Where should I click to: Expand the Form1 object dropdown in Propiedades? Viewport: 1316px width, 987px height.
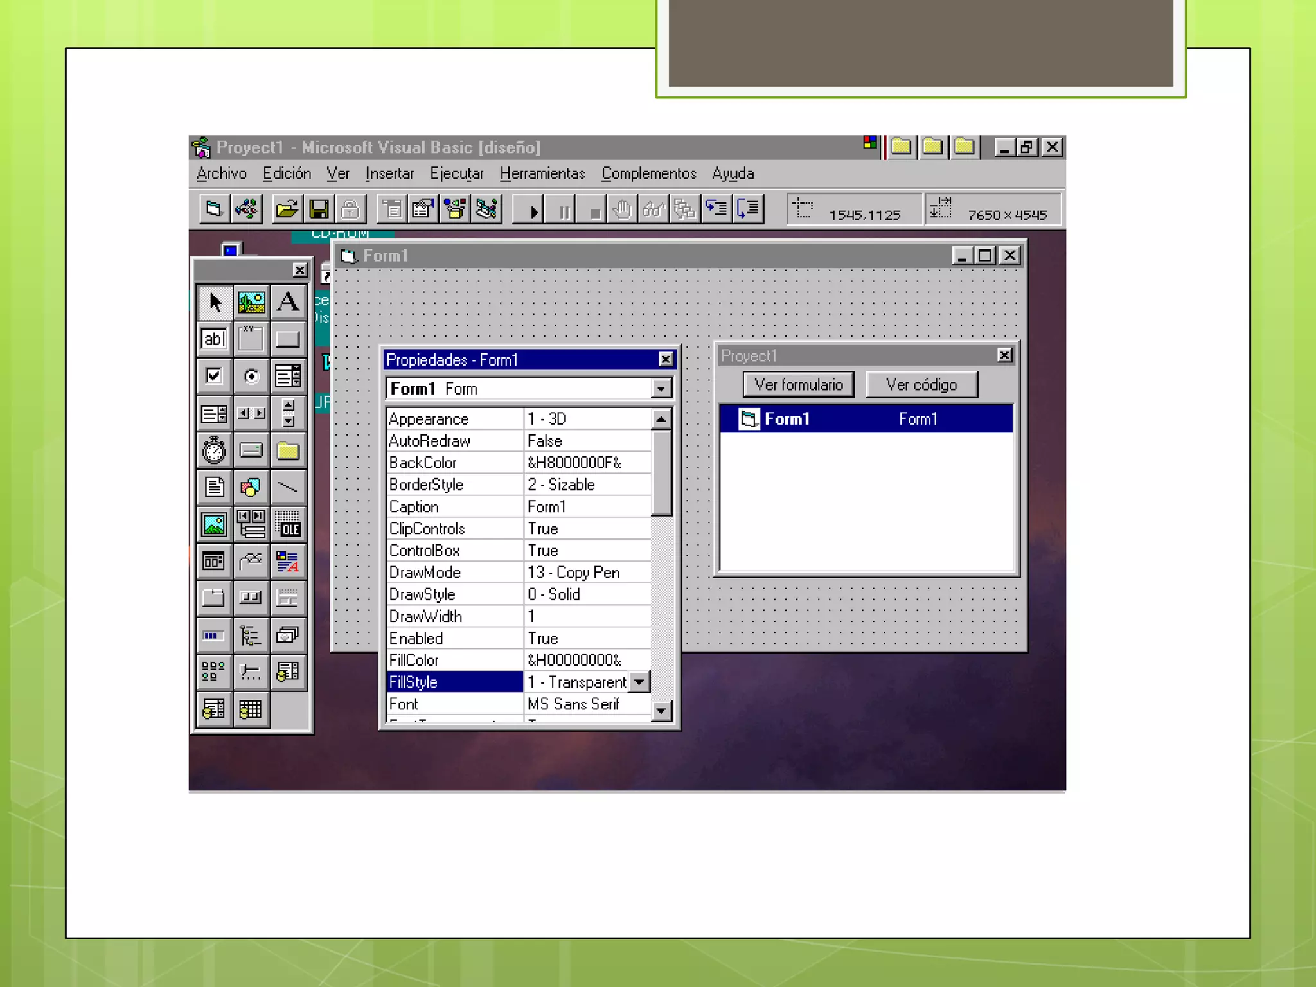[661, 389]
